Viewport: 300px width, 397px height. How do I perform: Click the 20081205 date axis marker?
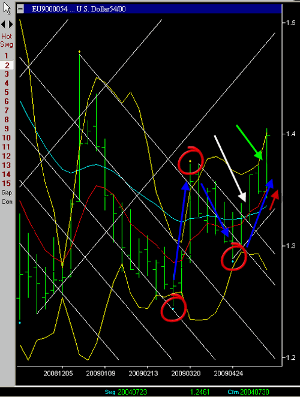click(58, 374)
